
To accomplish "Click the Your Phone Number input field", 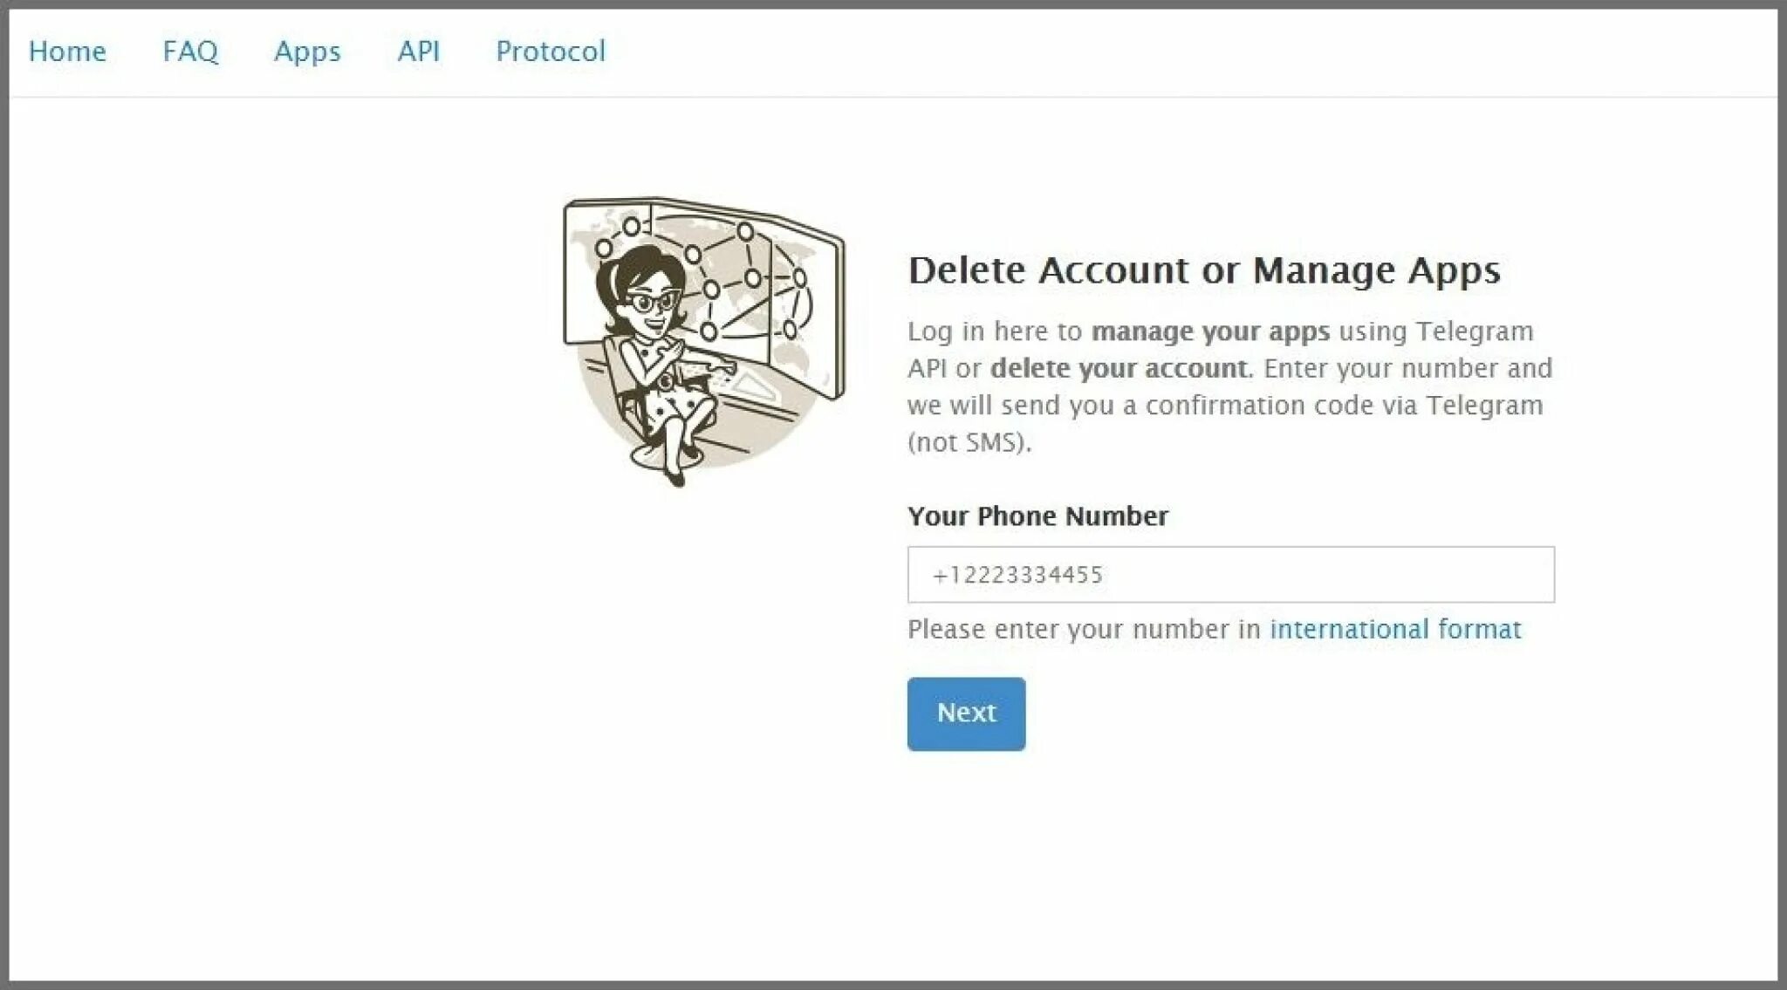I will tap(1230, 575).
